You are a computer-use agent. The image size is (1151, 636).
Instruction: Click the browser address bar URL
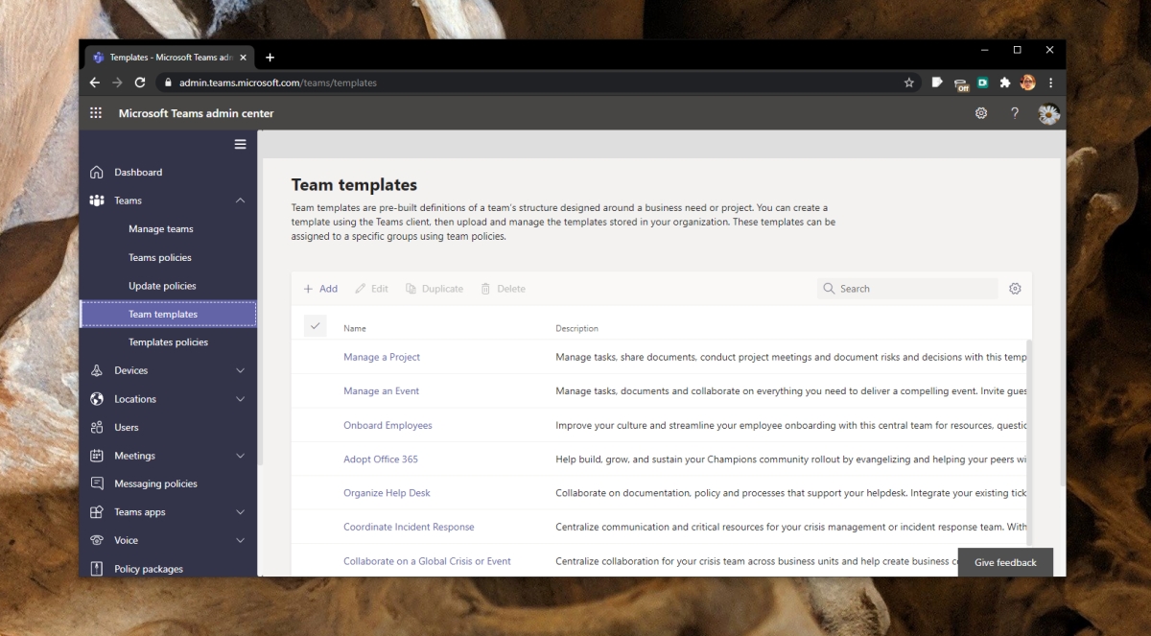tap(278, 82)
